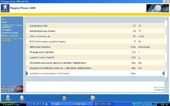170x106 pixels.
Task: Select the 'Phasage post injection' row
Action: click(x=95, y=52)
